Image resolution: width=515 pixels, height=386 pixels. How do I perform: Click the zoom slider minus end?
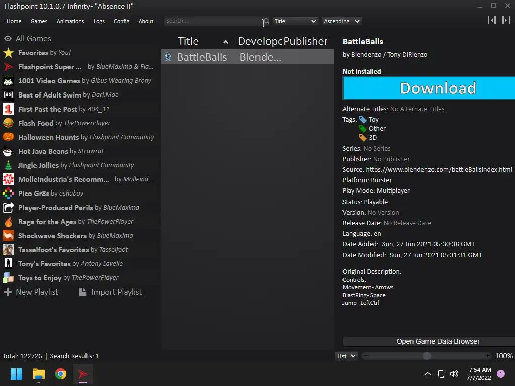(x=366, y=356)
